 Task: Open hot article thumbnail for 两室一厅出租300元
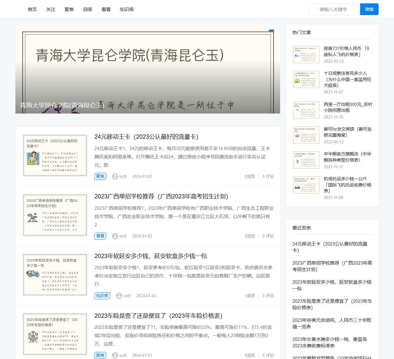306,110
